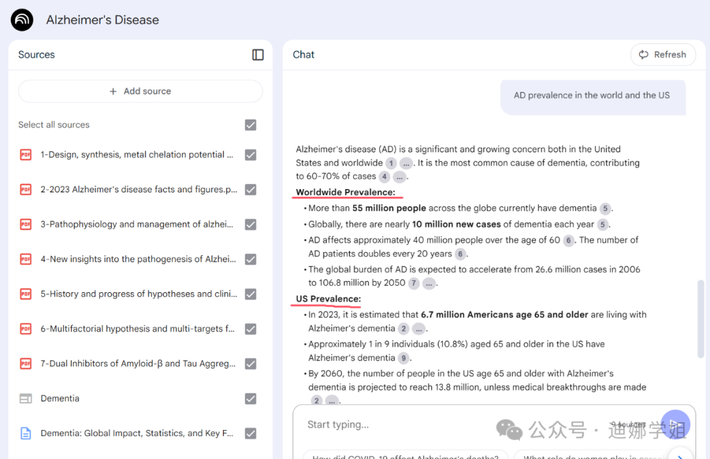Click the Add source button
This screenshot has width=710, height=459.
(x=141, y=91)
